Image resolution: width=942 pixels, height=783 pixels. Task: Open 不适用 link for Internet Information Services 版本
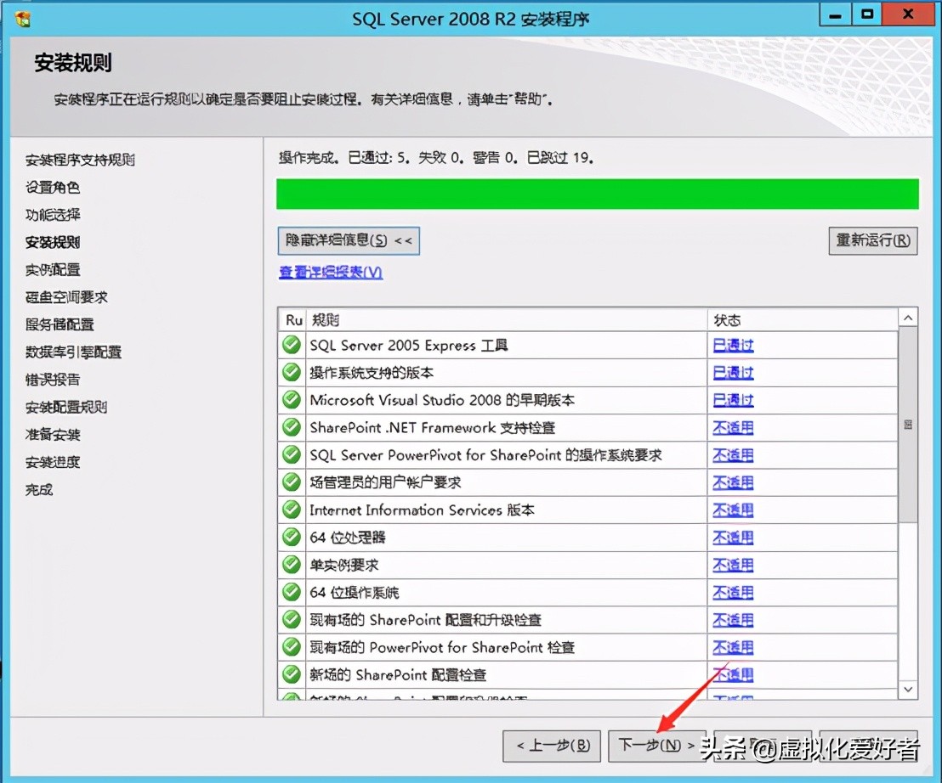pos(733,510)
